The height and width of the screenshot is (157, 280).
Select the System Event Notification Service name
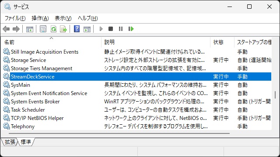(49, 93)
